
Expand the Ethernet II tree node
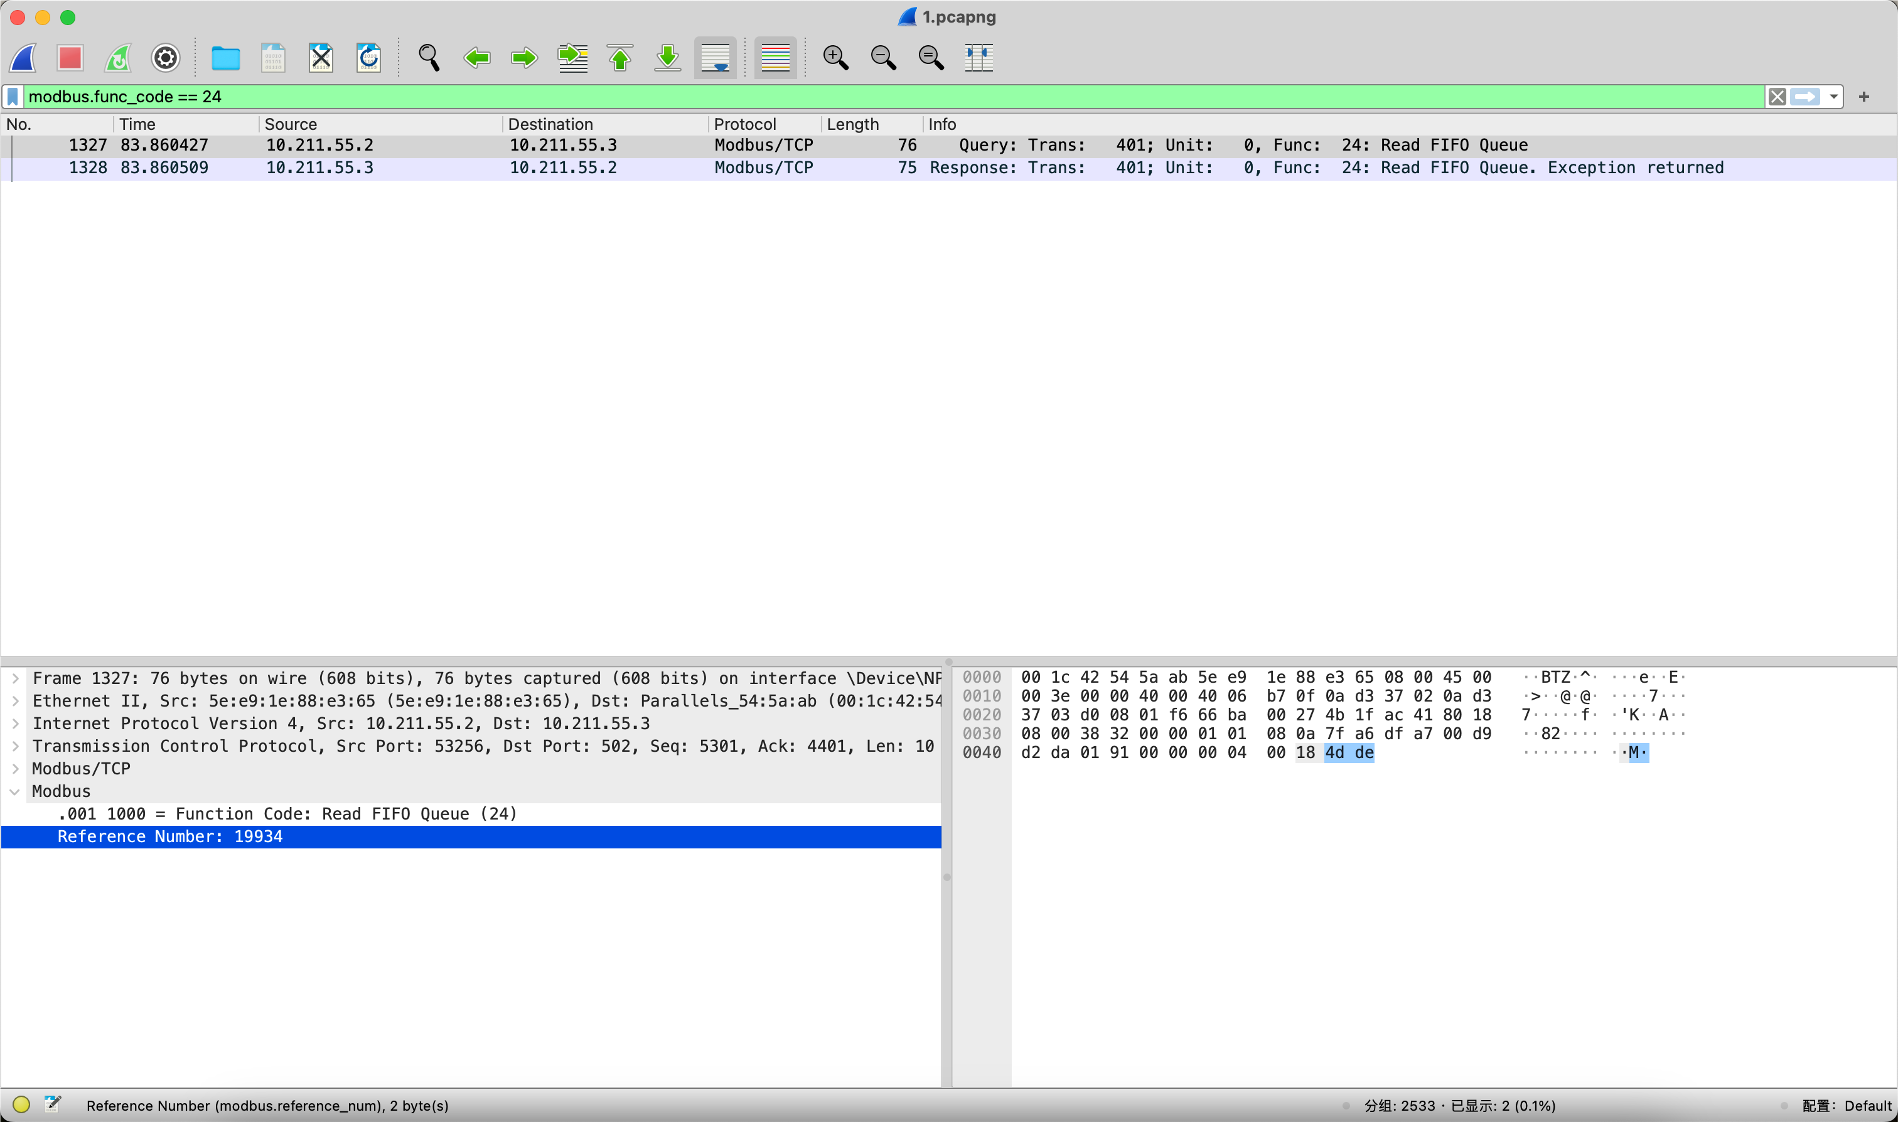(x=15, y=701)
